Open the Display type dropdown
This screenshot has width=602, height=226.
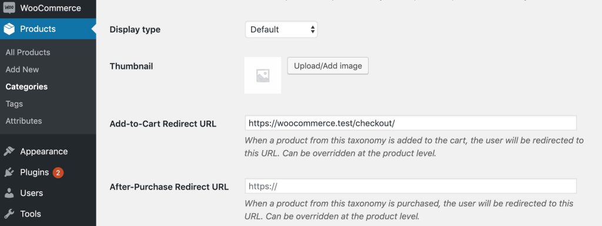pos(282,29)
